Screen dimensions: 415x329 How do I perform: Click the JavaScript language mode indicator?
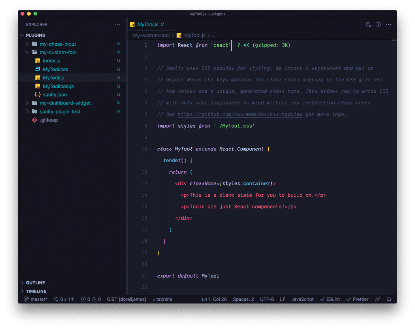(x=302, y=299)
